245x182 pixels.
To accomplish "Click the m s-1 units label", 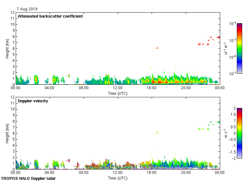I will tap(226, 133).
